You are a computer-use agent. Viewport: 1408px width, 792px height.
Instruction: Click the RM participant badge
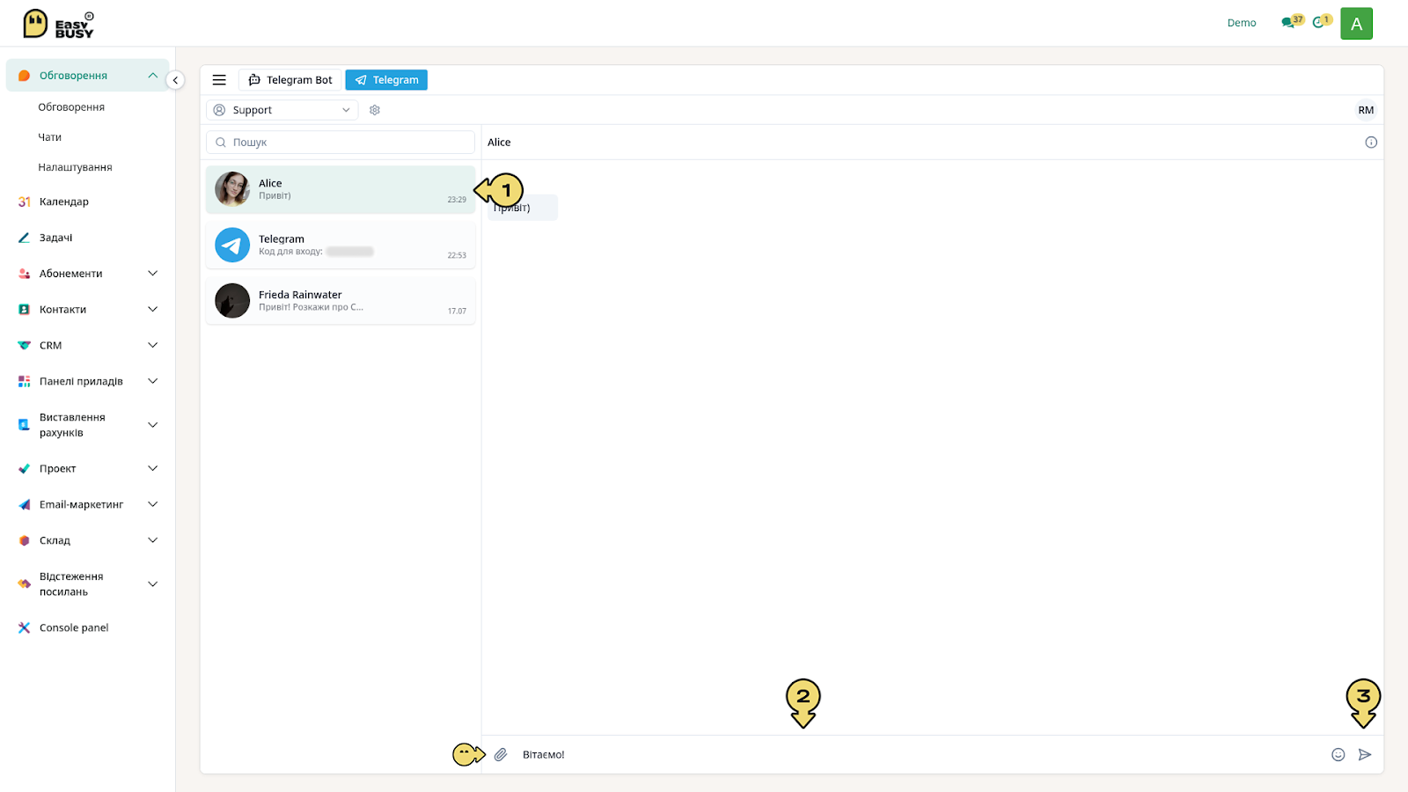click(1366, 110)
